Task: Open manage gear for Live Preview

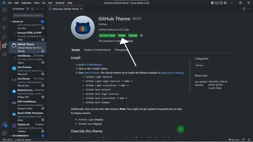Action: click(x=43, y=74)
